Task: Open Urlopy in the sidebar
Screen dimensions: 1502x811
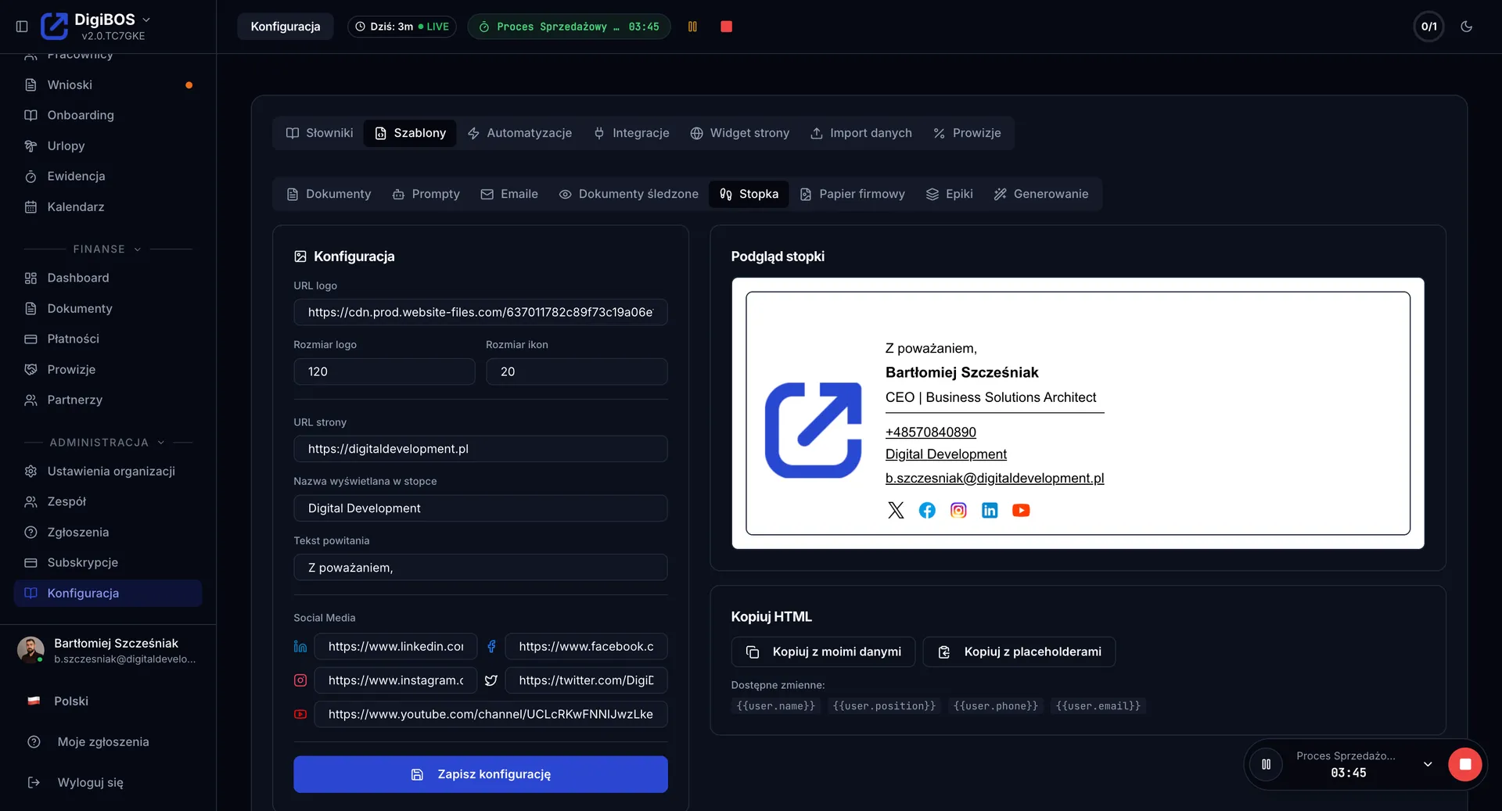Action: click(x=108, y=145)
